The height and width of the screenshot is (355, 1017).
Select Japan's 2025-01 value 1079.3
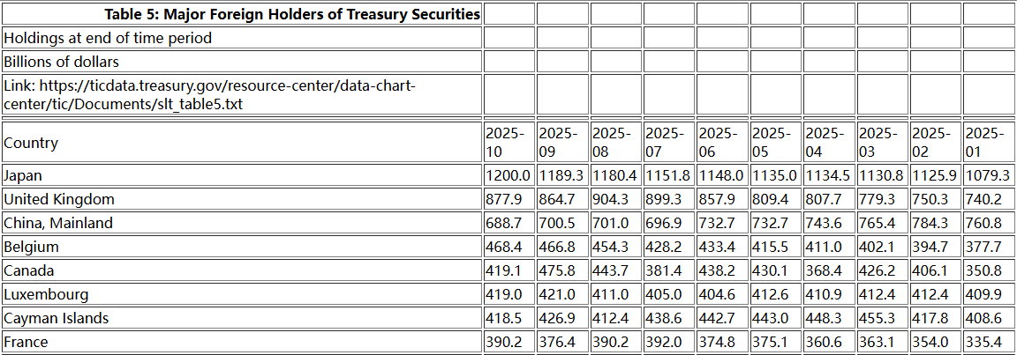pyautogui.click(x=988, y=175)
